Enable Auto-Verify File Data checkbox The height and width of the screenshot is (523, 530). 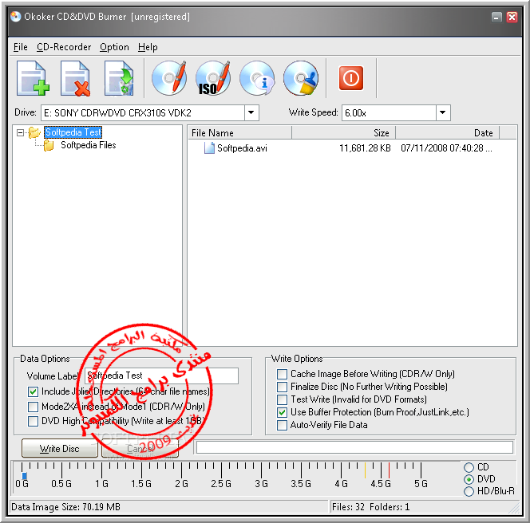[282, 425]
